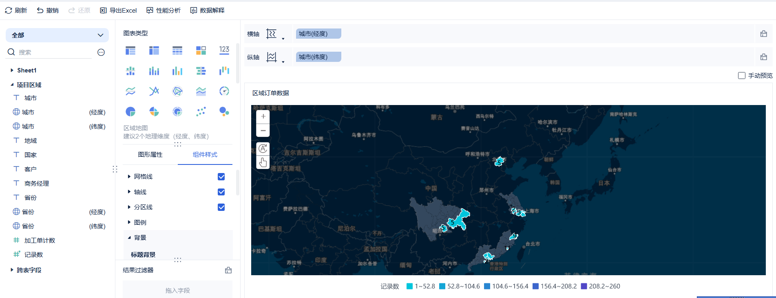This screenshot has width=776, height=298.
Task: Choose the multi-series column chart type
Action: click(x=177, y=71)
